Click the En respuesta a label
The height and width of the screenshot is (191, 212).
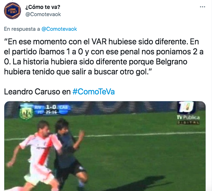point(22,29)
